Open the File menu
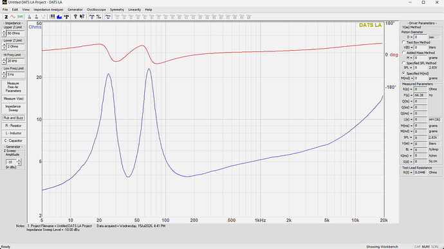This screenshot has height=249, width=444. pos(5,10)
